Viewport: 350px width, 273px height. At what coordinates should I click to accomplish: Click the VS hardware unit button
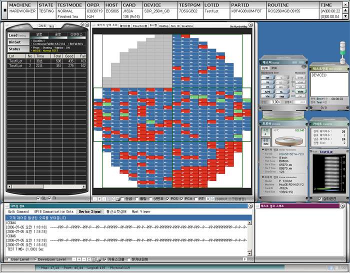267,82
